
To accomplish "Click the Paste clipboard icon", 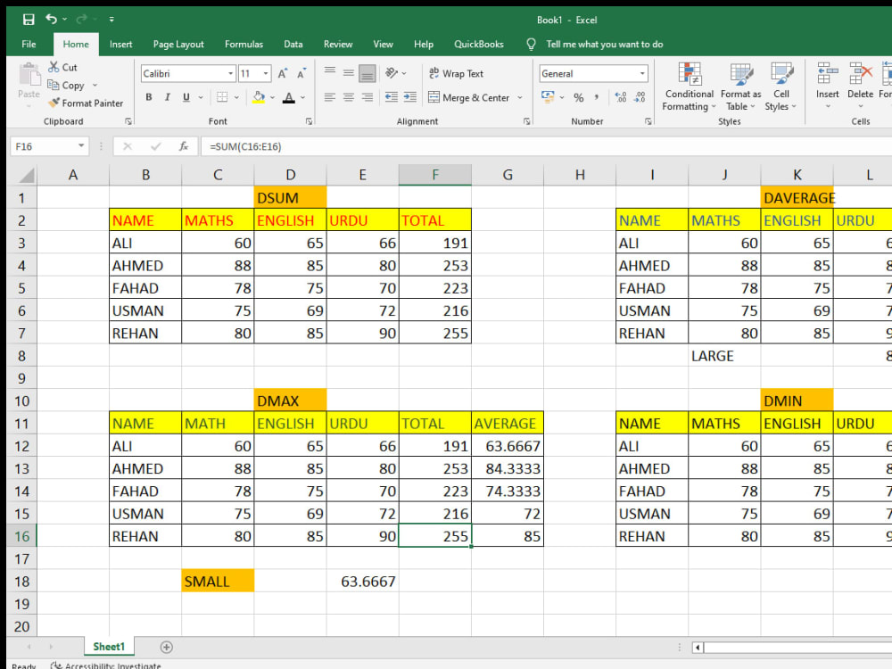I will point(29,75).
